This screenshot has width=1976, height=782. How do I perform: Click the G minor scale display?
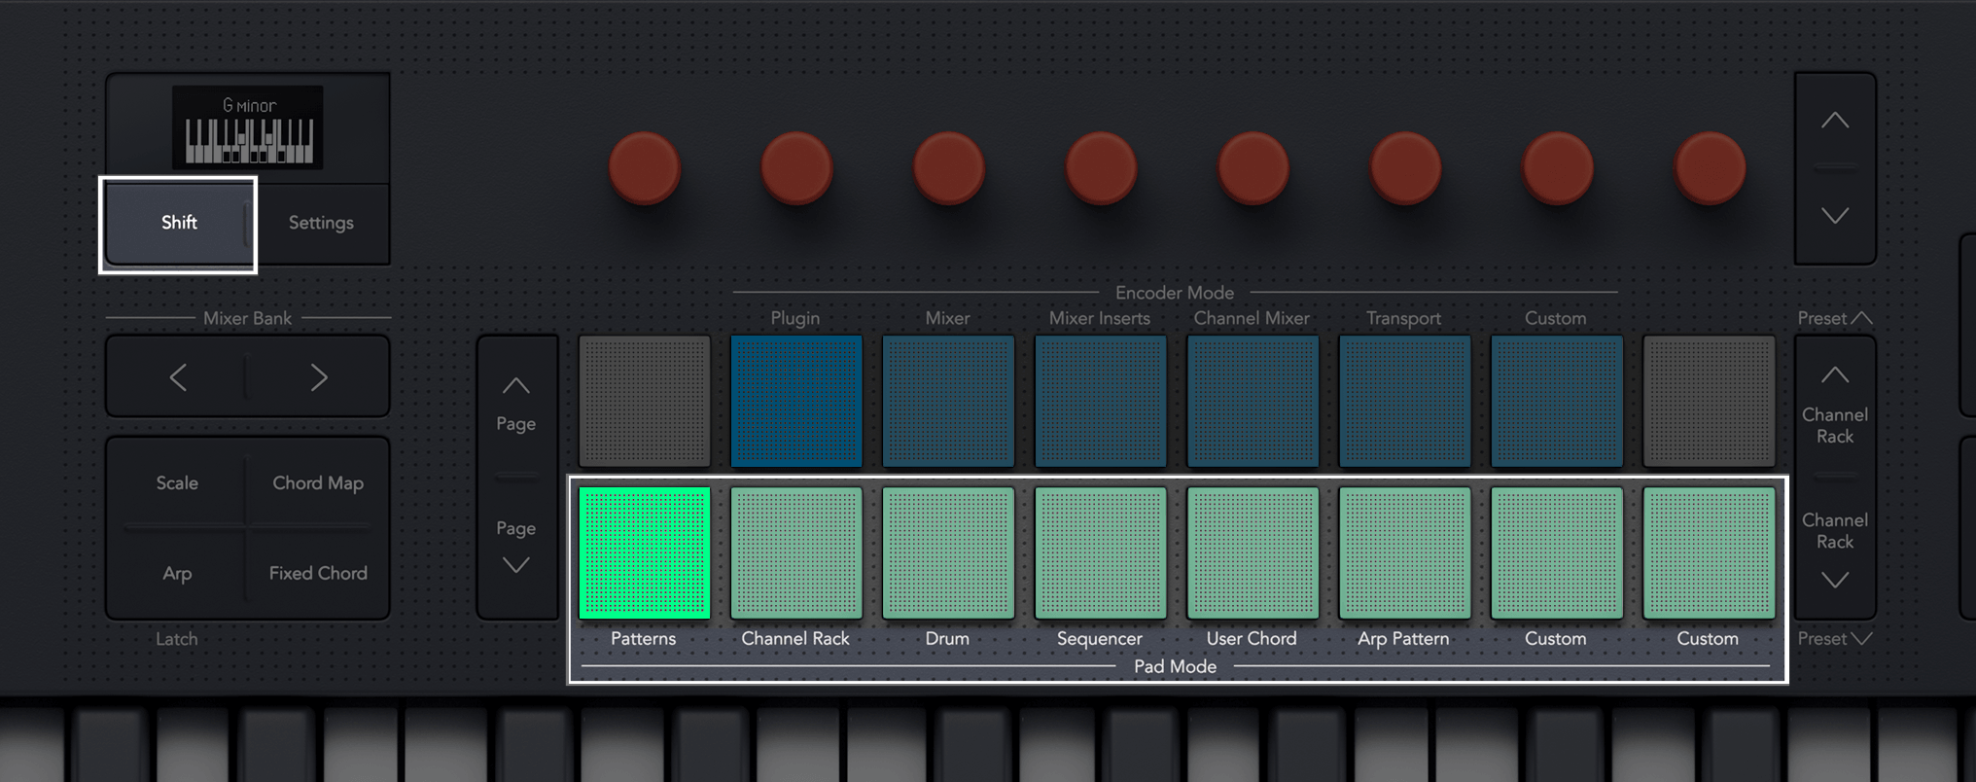point(248,127)
